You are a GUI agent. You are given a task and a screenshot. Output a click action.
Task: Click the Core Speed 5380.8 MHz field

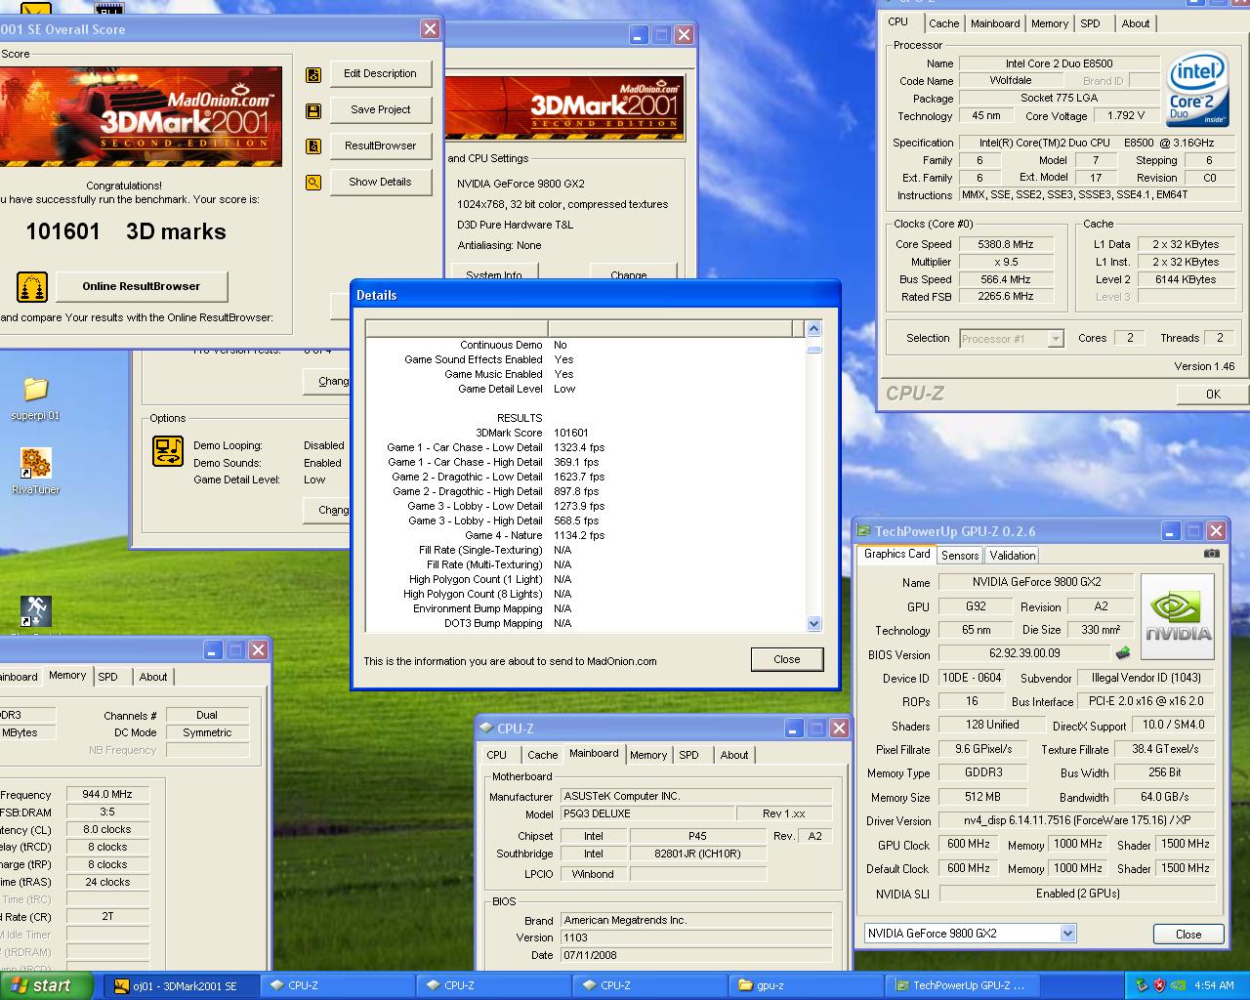tap(1005, 244)
